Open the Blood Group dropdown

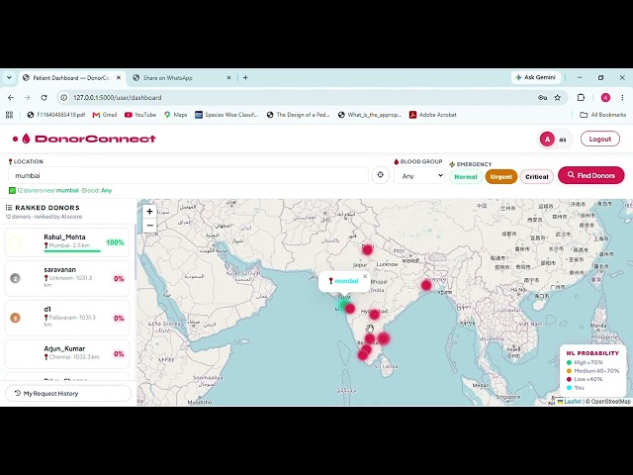click(419, 176)
